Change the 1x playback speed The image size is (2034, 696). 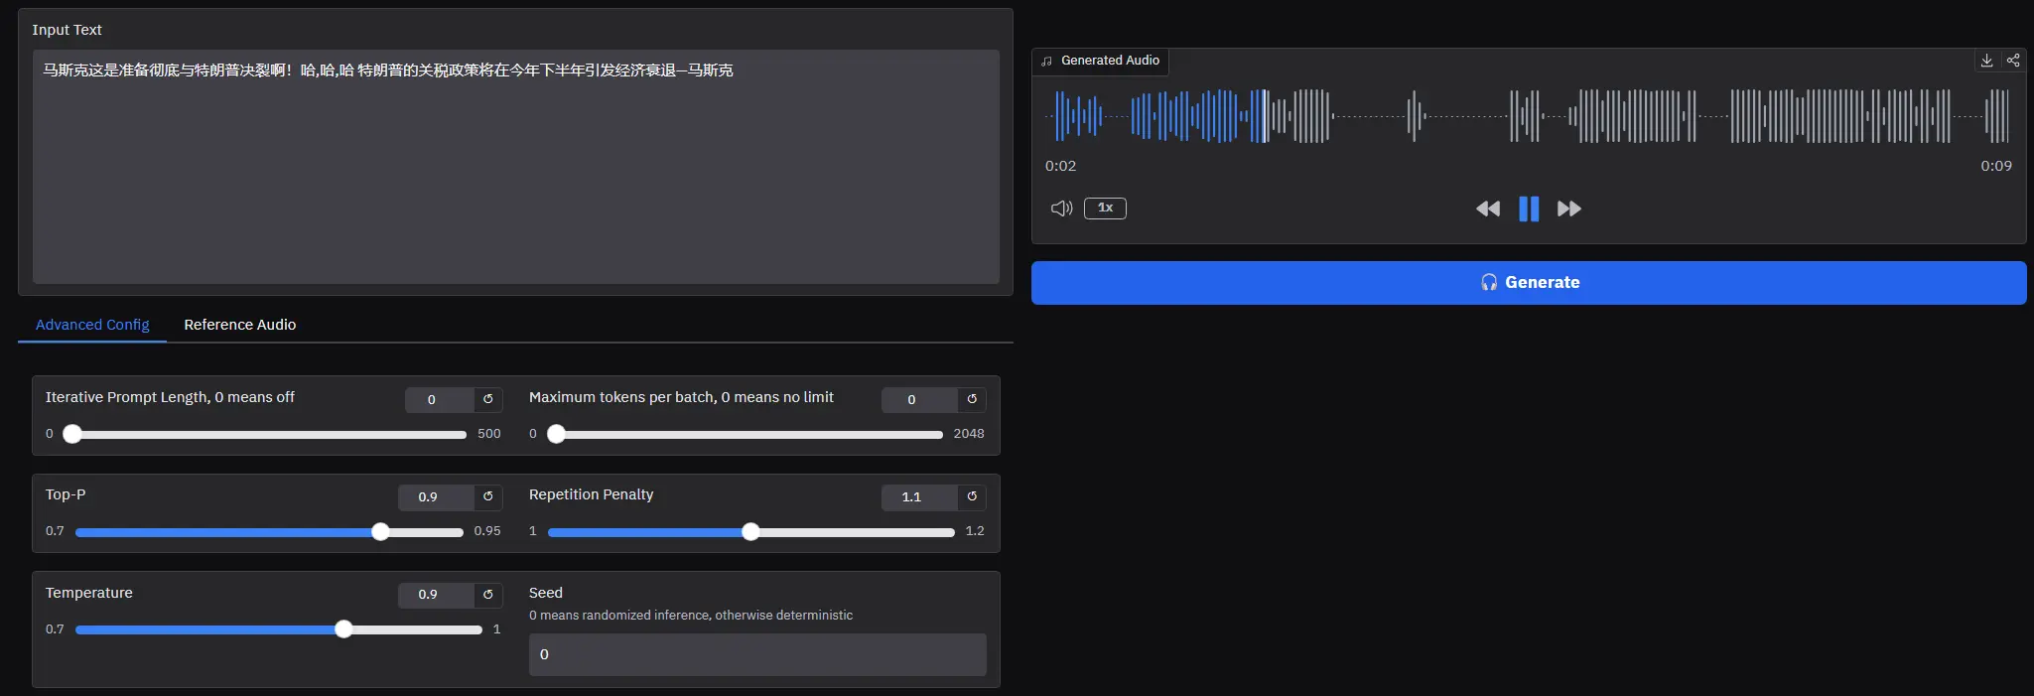[x=1105, y=209]
